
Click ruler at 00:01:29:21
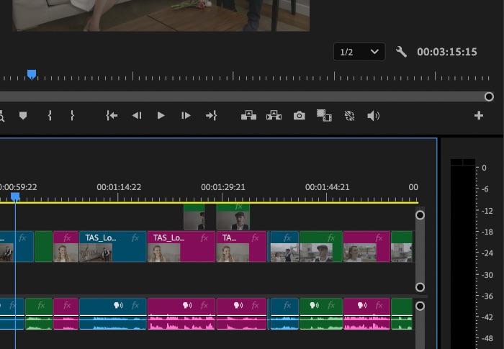(x=223, y=187)
